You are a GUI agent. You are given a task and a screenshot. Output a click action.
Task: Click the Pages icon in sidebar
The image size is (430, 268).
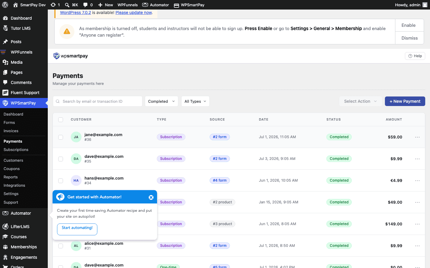coord(5,72)
